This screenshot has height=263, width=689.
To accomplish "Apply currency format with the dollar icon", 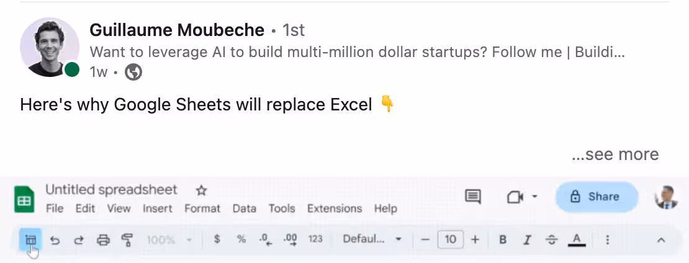I will point(217,239).
